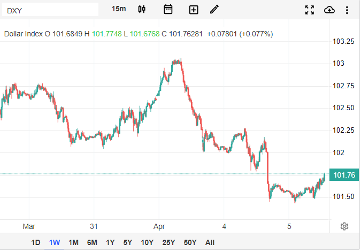
Task: Switch to the 1M time range
Action: tap(73, 242)
